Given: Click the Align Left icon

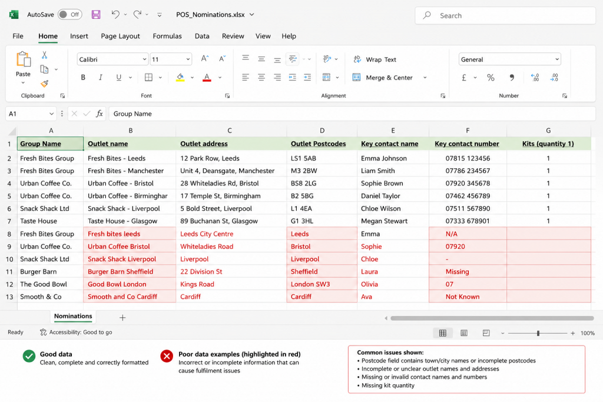Looking at the screenshot, I should tap(246, 77).
